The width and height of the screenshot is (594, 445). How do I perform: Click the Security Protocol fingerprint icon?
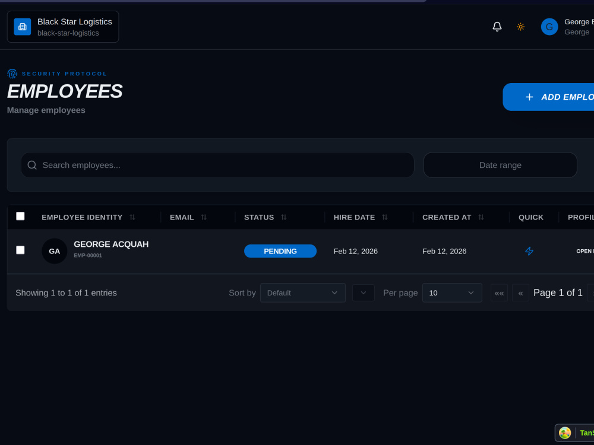[12, 74]
